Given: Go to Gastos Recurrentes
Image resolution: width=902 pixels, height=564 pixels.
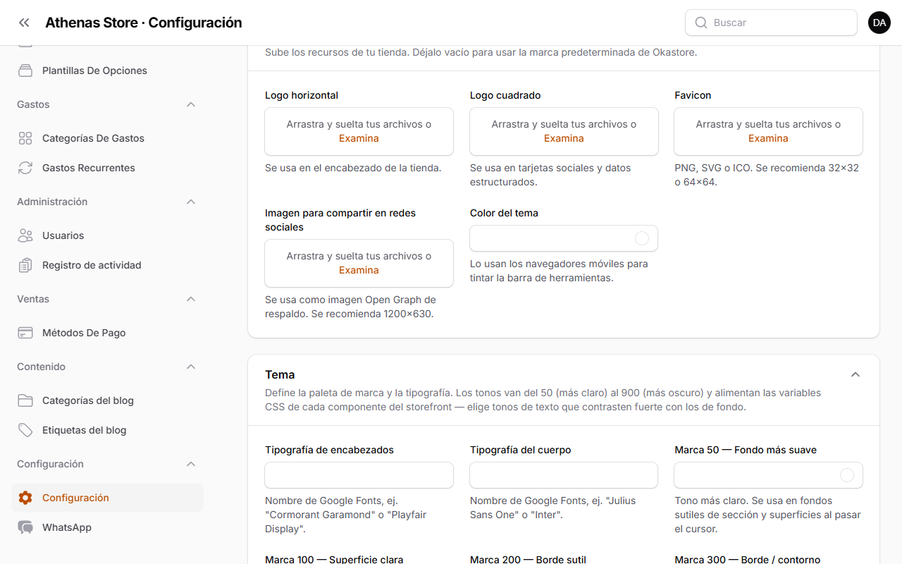Looking at the screenshot, I should click(x=107, y=168).
